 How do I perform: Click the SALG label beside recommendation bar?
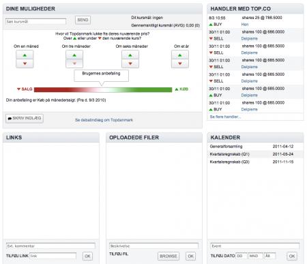[25, 89]
